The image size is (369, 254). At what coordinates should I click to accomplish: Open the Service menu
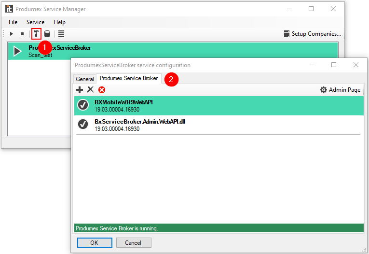[35, 22]
